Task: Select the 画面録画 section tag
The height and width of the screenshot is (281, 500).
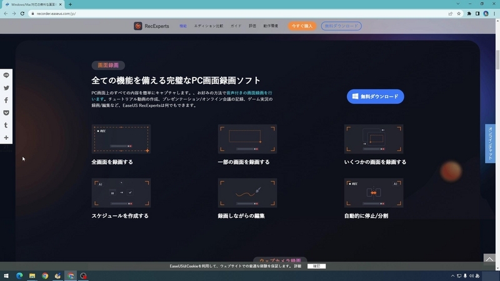Action: tap(108, 66)
